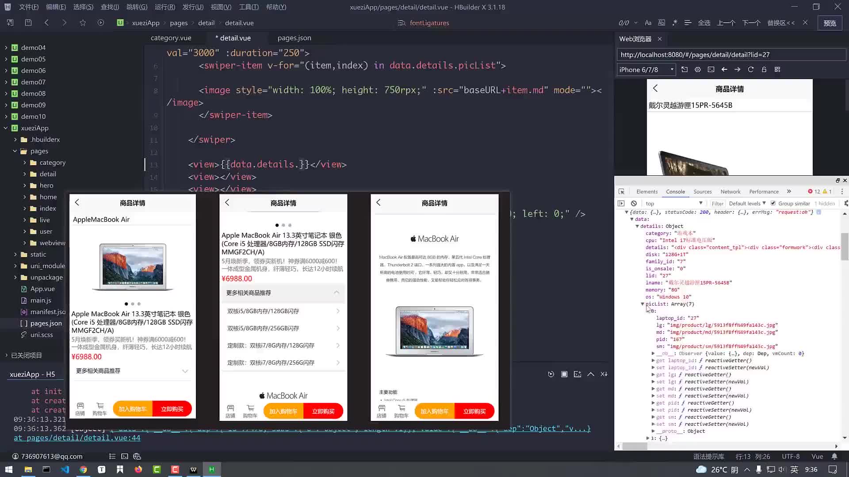
Task: Switch to category.vue editor tab
Action: (x=171, y=38)
